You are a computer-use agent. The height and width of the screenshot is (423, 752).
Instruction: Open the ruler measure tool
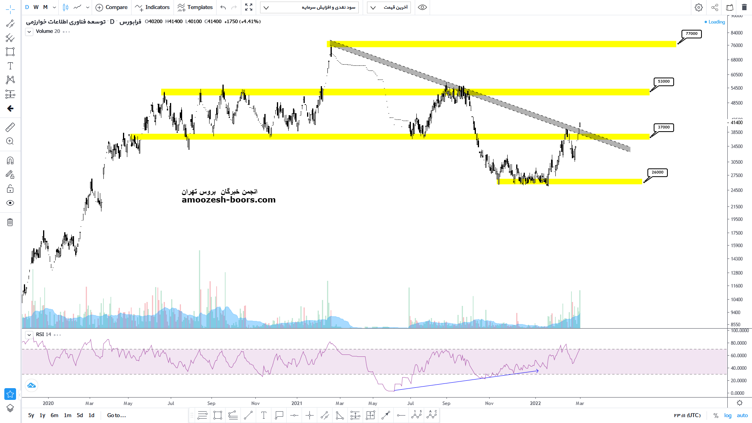(10, 127)
